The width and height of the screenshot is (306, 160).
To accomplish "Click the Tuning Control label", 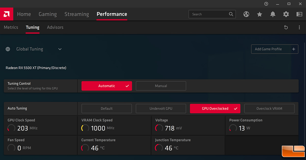I will point(19,84).
